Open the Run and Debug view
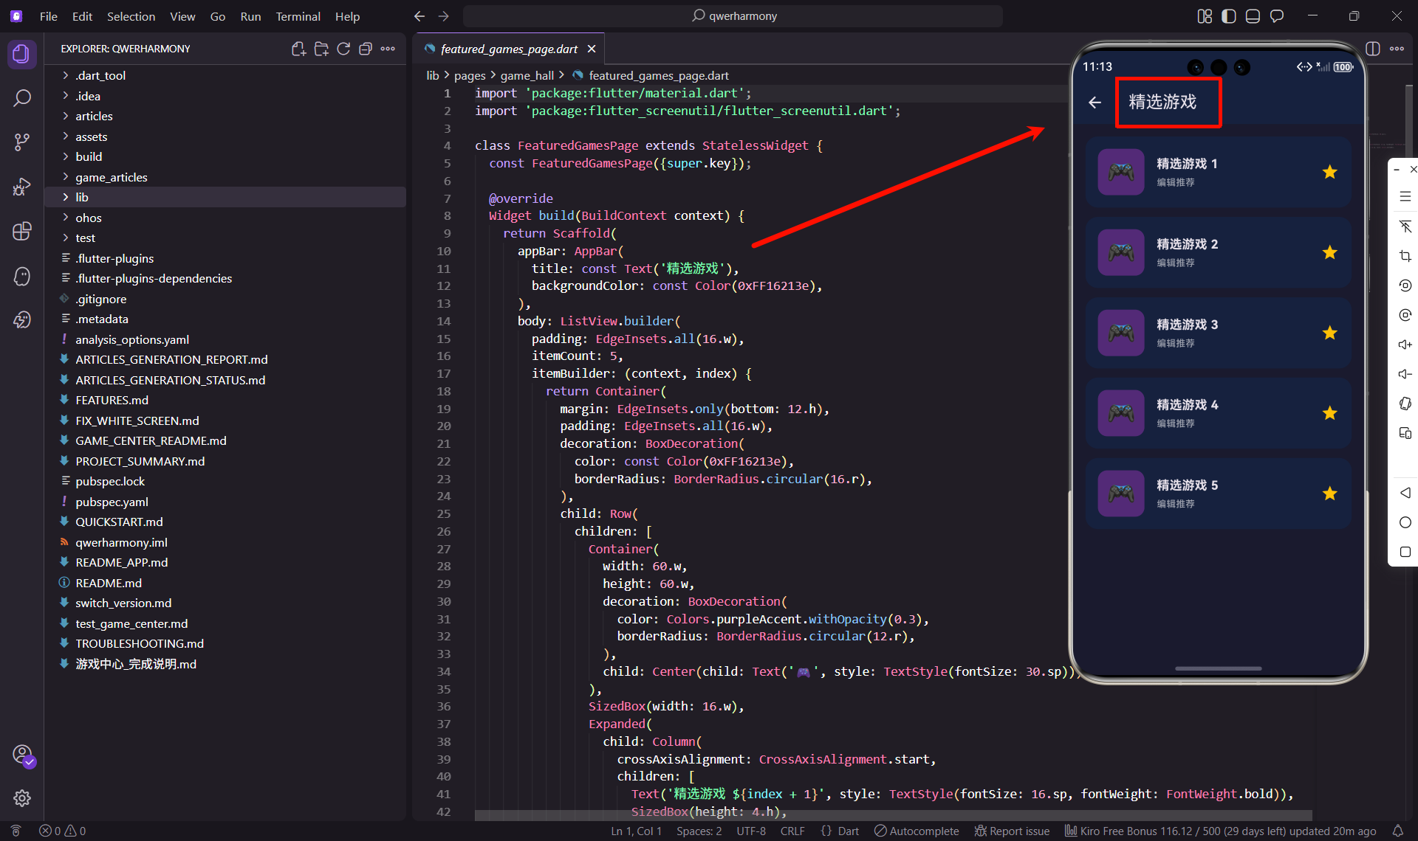Screen dimensions: 1418x841 click(22, 187)
